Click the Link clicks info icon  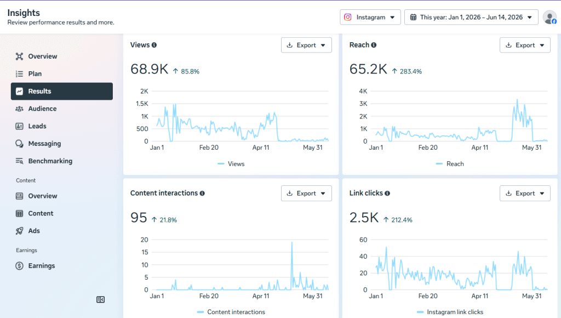[x=387, y=194]
